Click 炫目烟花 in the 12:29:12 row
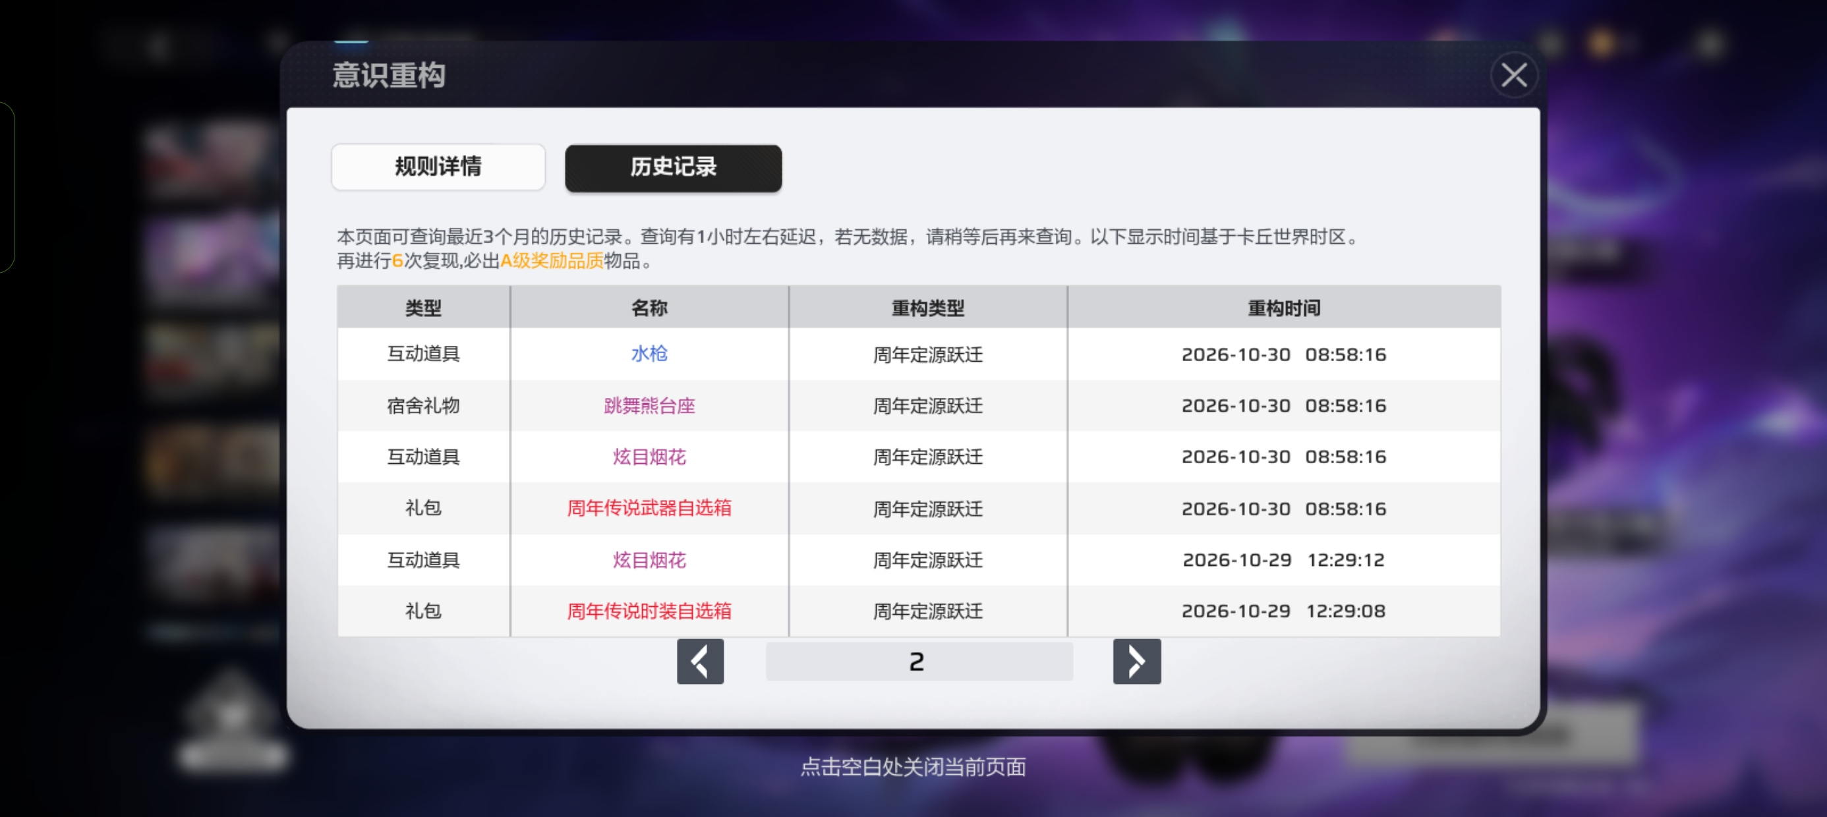Viewport: 1827px width, 817px height. [649, 559]
